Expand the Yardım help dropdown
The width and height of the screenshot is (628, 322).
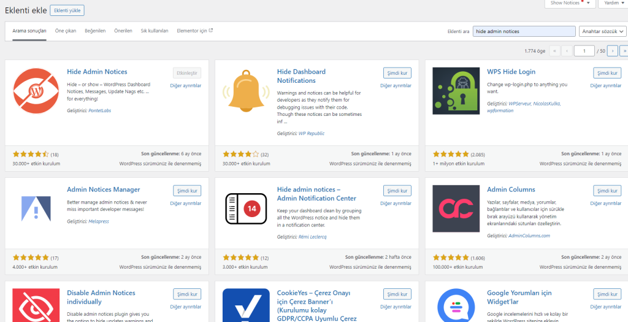(613, 3)
